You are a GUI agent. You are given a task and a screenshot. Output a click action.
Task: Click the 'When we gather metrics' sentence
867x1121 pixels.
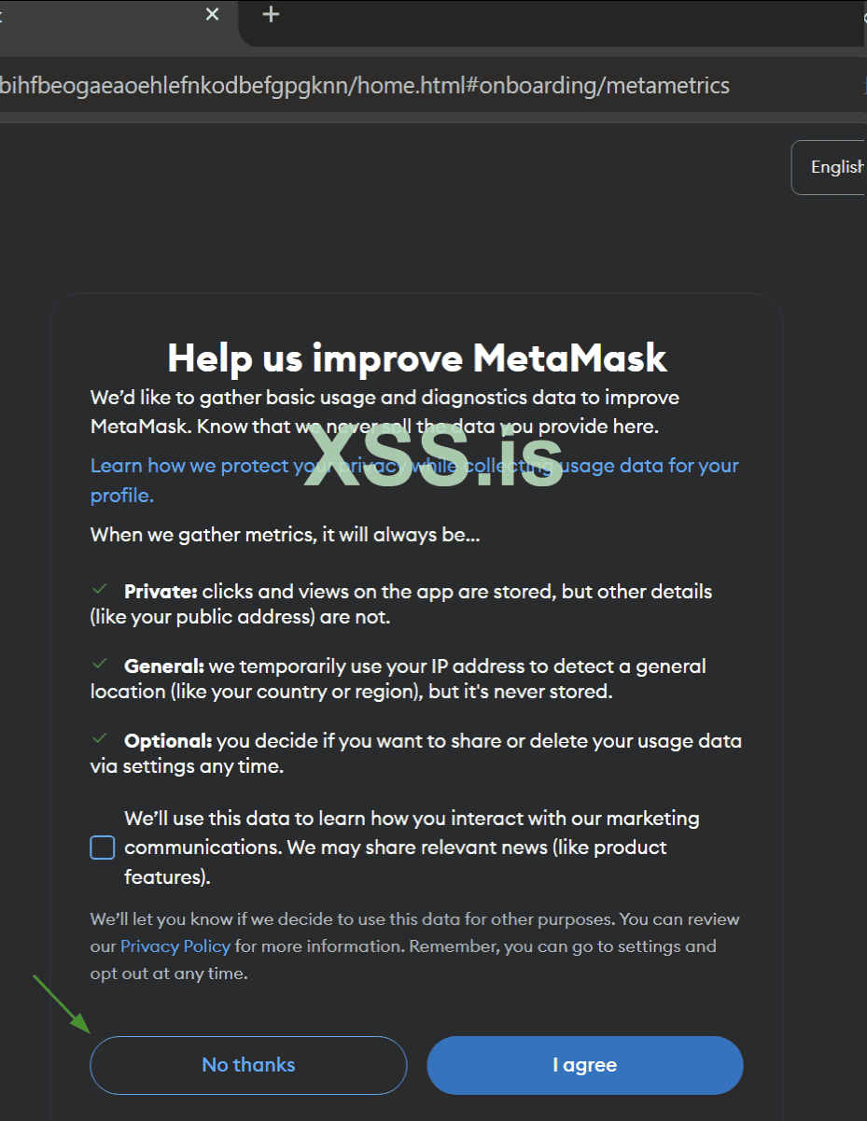point(286,535)
